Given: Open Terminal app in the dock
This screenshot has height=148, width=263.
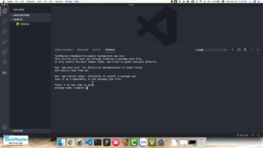Looking at the screenshot, I should (x=98, y=143).
